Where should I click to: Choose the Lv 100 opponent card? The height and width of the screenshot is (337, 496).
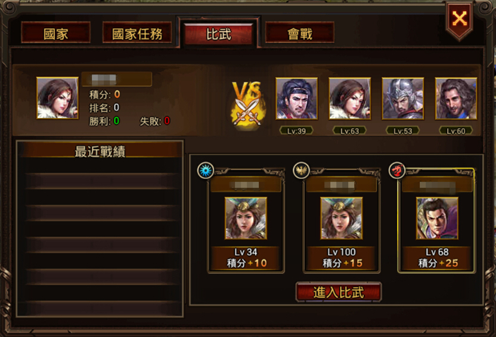[342, 221]
